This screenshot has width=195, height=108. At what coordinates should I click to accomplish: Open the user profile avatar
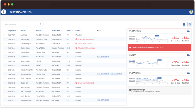[191, 12]
